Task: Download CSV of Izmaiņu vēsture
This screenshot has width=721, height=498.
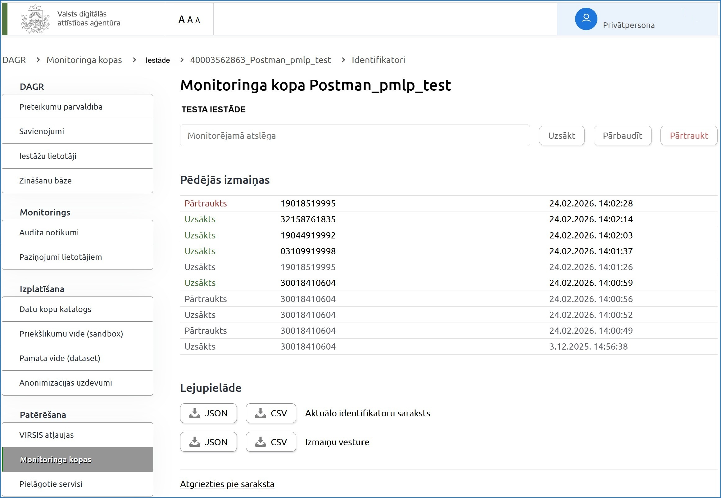Action: pyautogui.click(x=271, y=442)
